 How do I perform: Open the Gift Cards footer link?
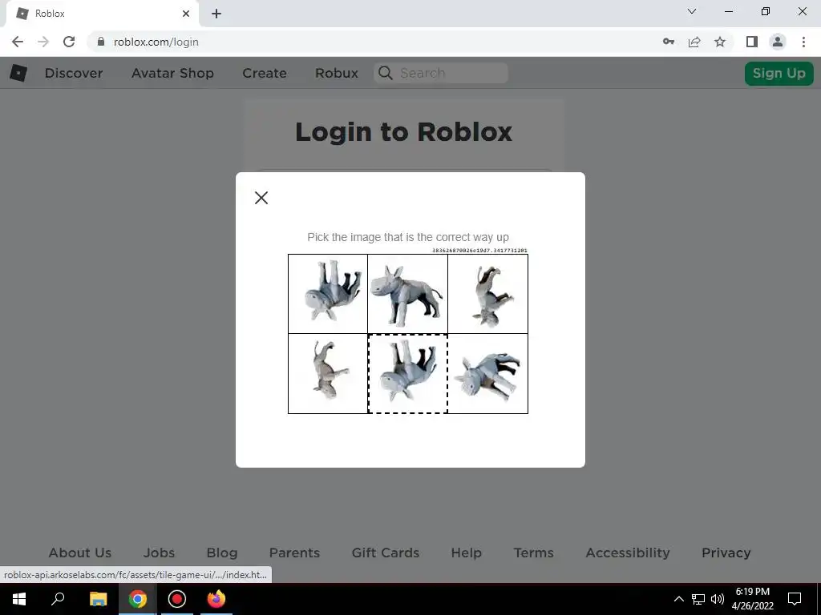386,553
